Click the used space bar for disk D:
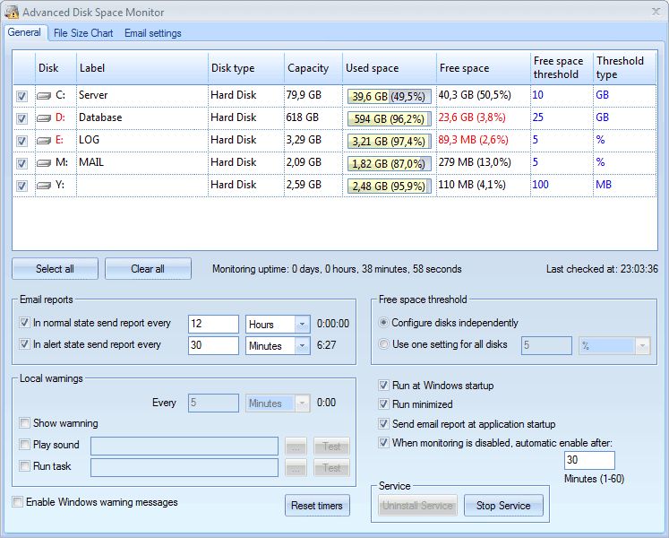 click(388, 117)
